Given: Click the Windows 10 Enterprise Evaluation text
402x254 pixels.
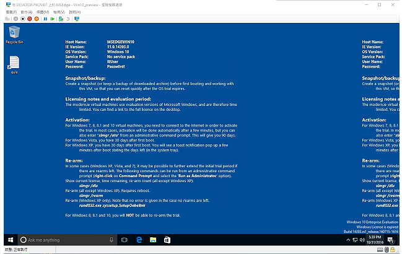Looking at the screenshot, I should coord(372,222).
